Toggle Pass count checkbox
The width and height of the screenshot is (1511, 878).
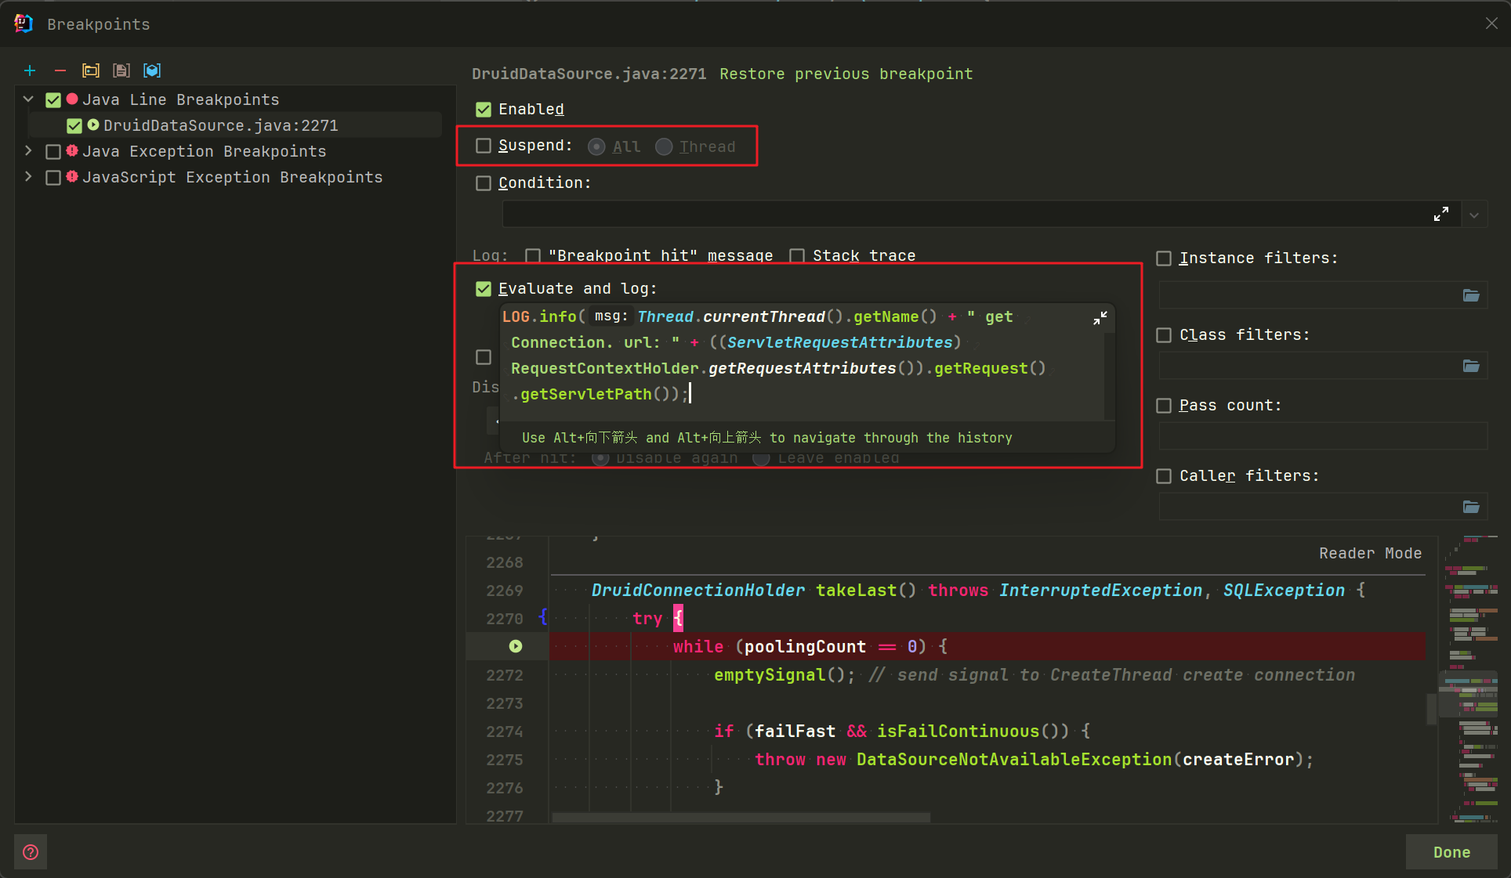point(1164,406)
